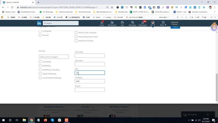Open the Messaging overlay at the bottom

tap(198, 114)
